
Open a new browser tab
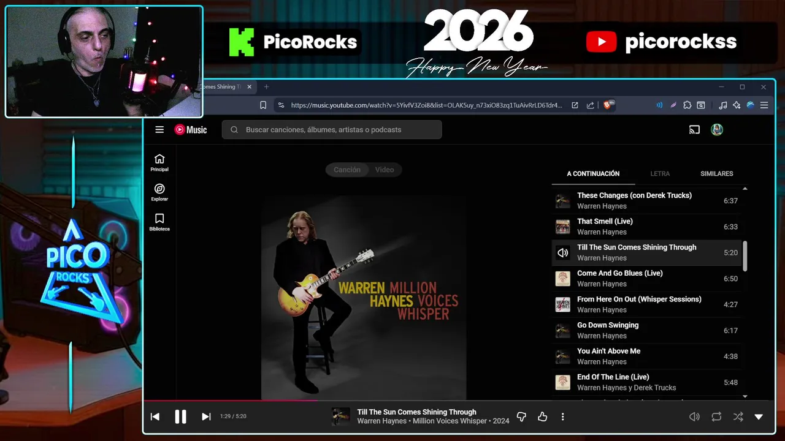pos(266,87)
